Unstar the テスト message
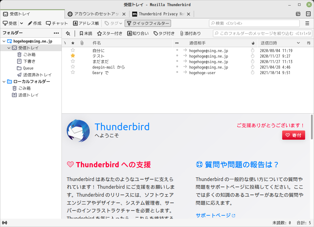Image resolution: width=314 pixels, height=227 pixels. [73, 55]
